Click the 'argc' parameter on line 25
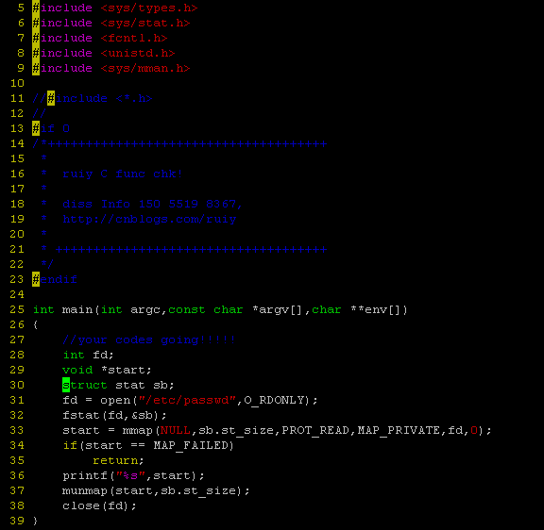 [x=145, y=309]
